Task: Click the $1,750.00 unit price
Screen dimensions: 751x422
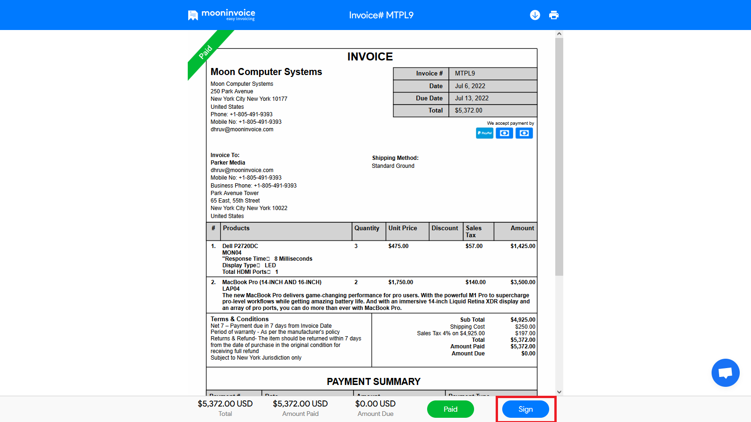Action: 400,282
